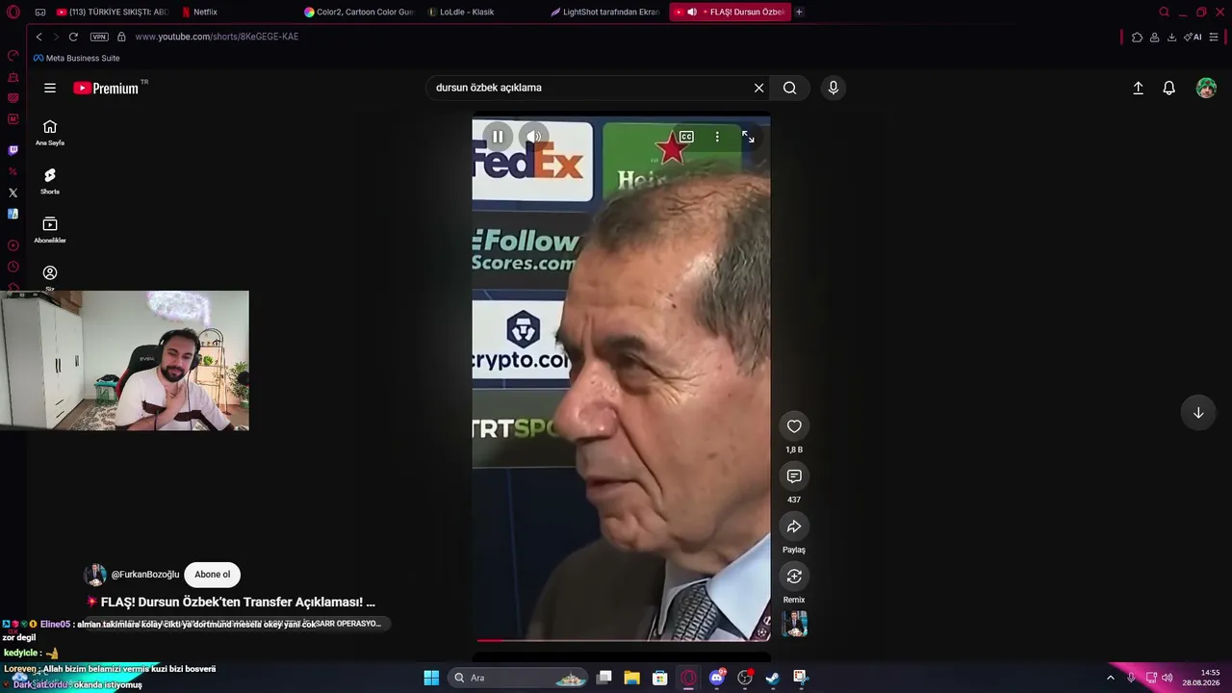Toggle closed captions on the Short

pos(686,137)
